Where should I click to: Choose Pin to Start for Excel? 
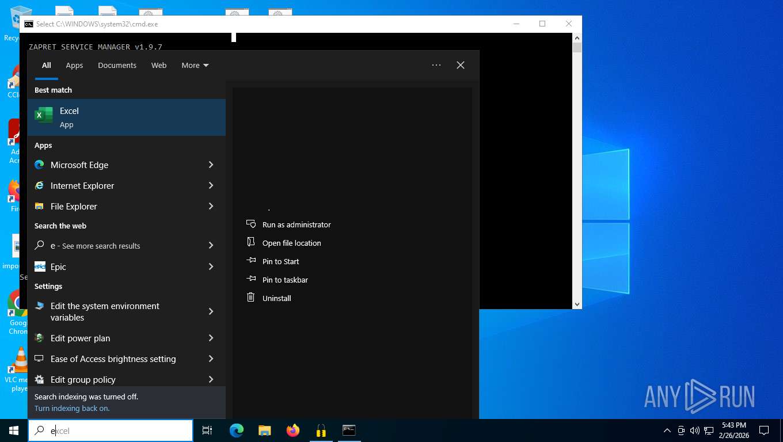coord(281,261)
